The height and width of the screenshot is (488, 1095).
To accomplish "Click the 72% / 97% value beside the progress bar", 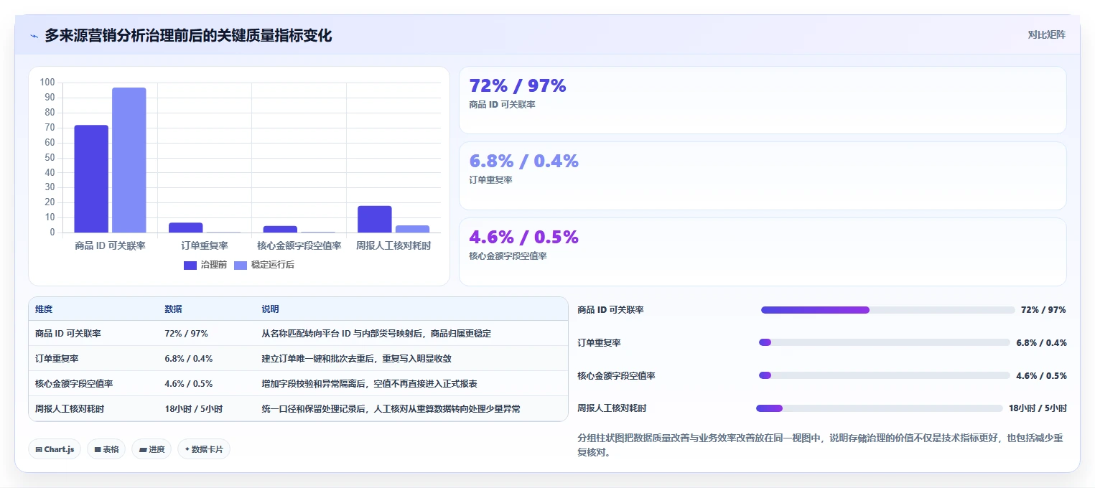I will click(1043, 310).
